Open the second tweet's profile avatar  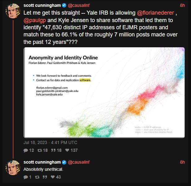point(13,168)
